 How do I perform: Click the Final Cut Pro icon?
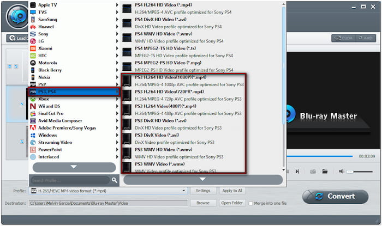tap(33, 113)
